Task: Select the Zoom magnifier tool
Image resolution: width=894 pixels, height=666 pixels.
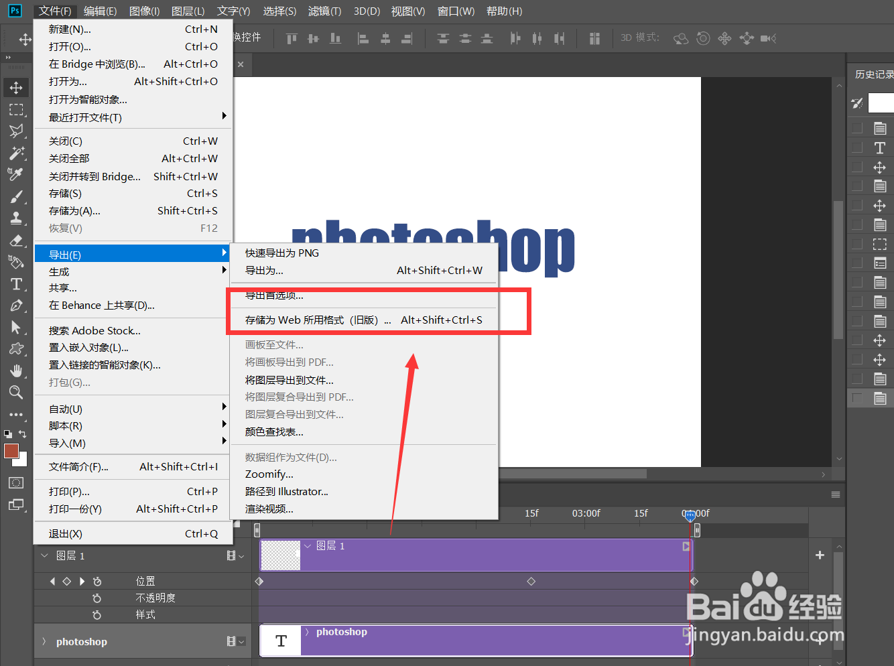Action: click(16, 393)
